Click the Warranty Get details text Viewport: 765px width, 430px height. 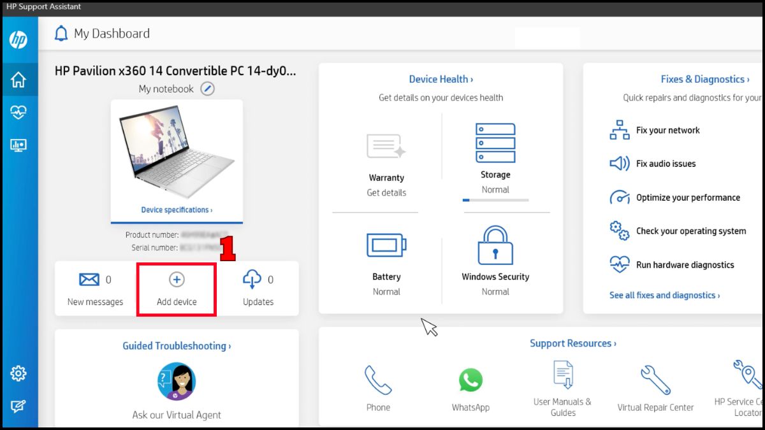pos(386,192)
